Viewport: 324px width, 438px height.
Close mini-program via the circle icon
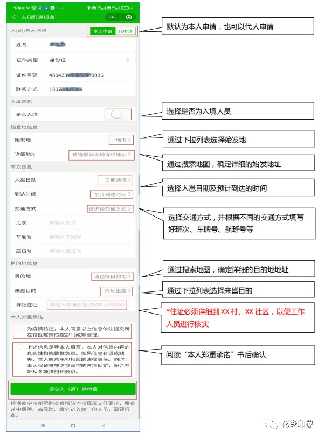[x=129, y=17]
